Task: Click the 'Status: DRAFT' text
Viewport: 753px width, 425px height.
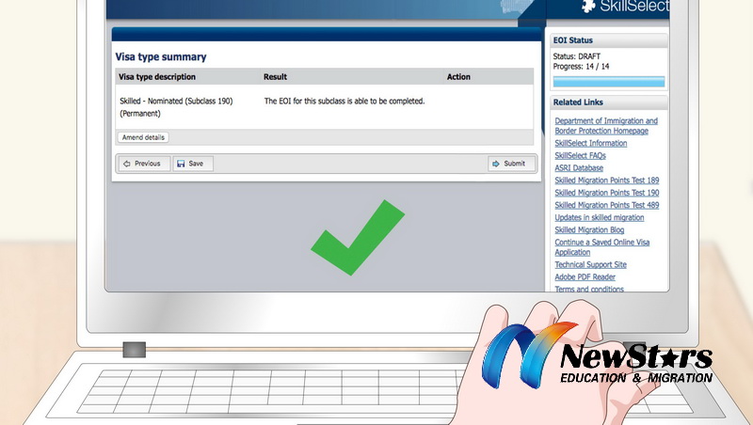Action: [576, 56]
